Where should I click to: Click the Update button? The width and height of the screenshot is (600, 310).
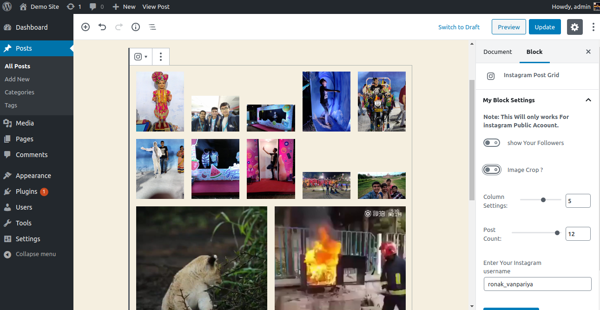[545, 27]
